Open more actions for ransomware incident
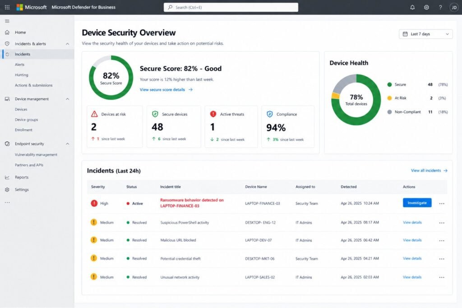The width and height of the screenshot is (462, 308). [x=441, y=203]
